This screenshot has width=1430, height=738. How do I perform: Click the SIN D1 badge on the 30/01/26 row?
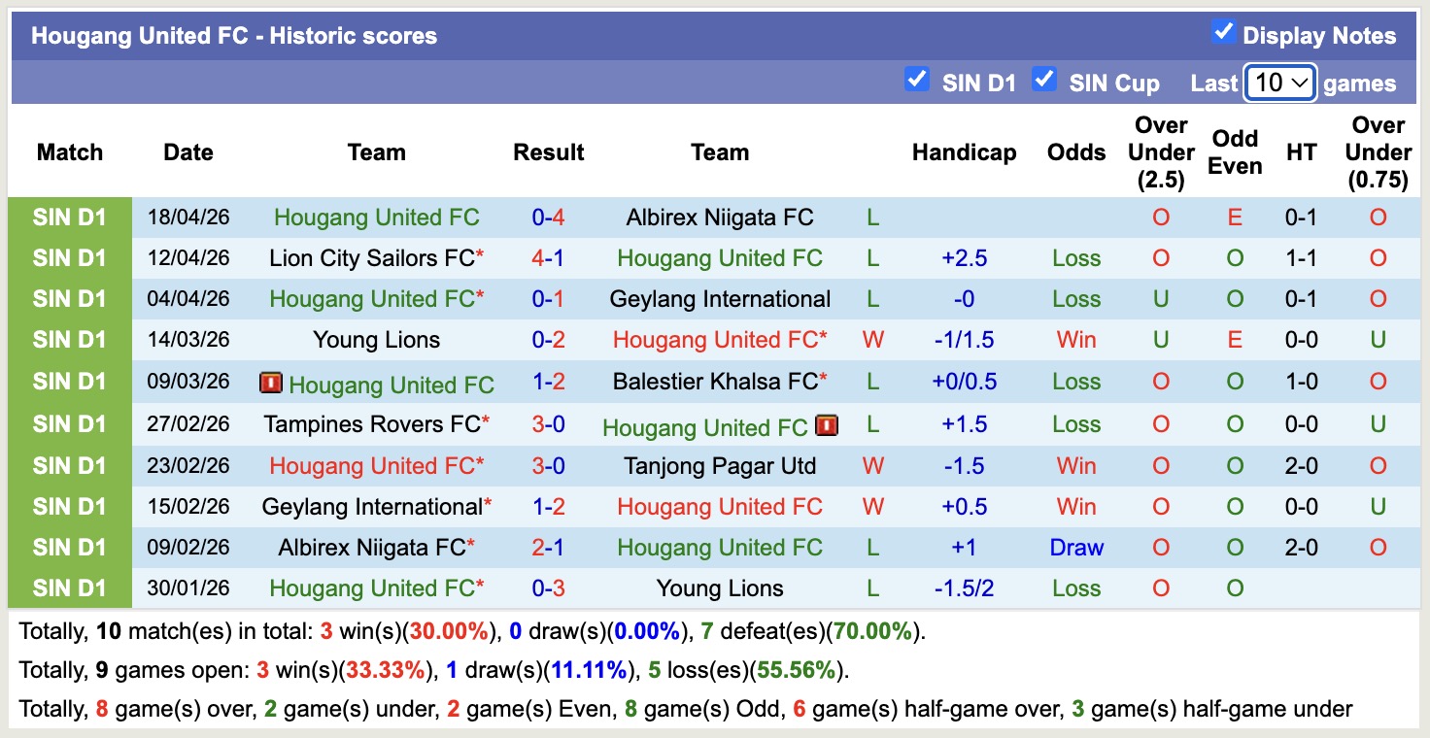70,587
